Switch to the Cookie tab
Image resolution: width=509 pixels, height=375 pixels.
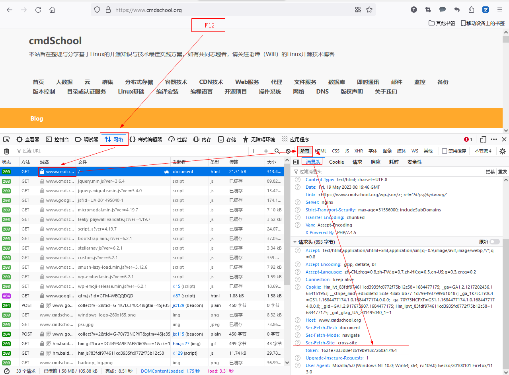click(336, 162)
